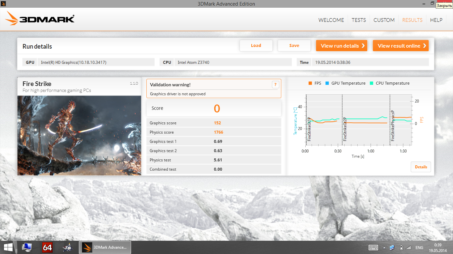
Task: Click the orange FPS legend swatch
Action: pos(310,83)
